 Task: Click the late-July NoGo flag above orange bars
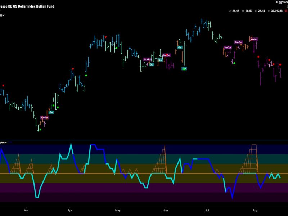pos(239,42)
